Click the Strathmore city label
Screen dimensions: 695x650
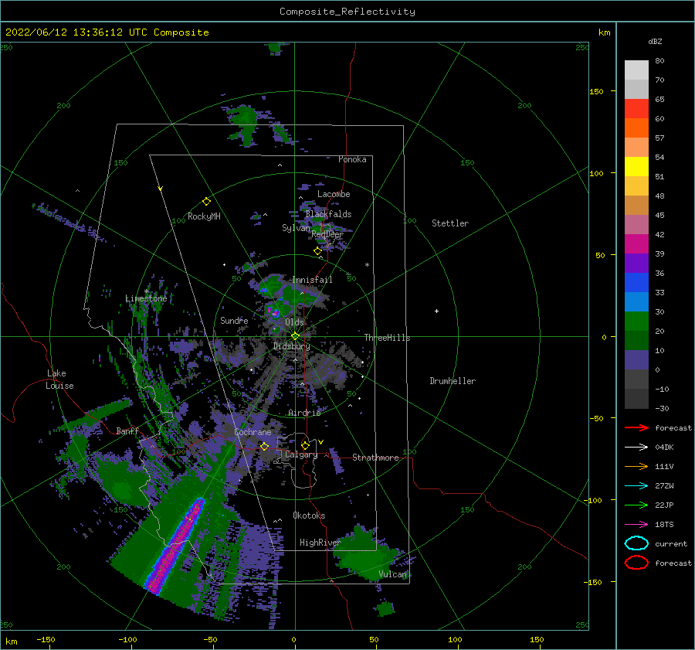click(375, 458)
